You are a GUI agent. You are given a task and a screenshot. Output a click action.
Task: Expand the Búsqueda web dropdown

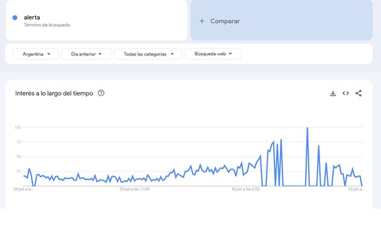pos(213,53)
